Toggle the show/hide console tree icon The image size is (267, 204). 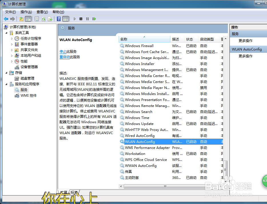pyautogui.click(x=28, y=19)
